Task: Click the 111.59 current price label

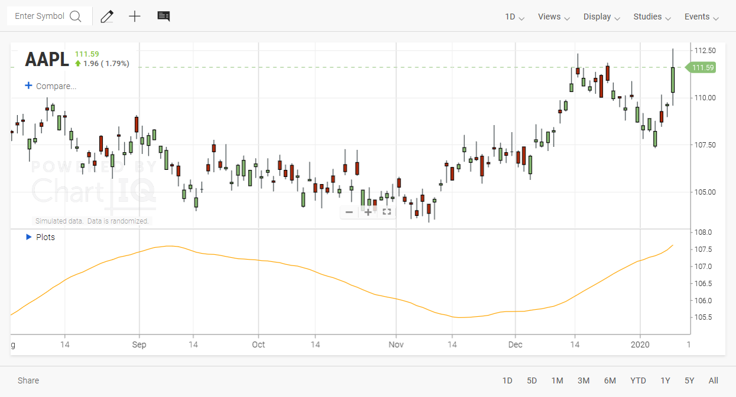Action: [x=701, y=67]
